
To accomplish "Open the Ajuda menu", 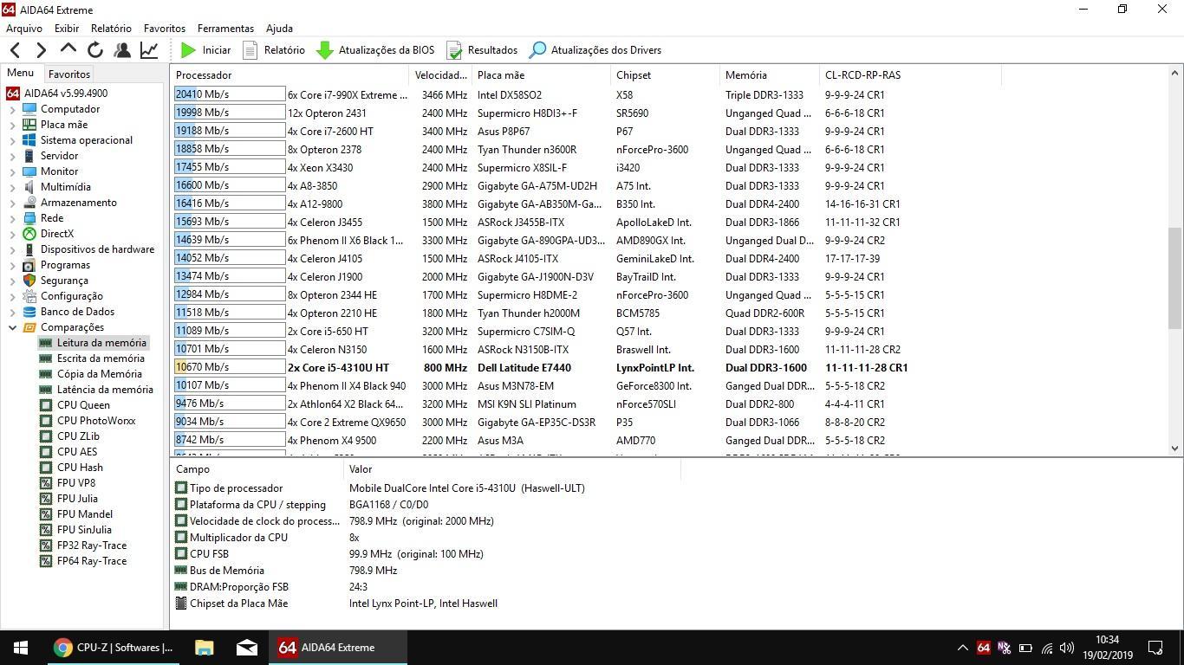I will coord(279,29).
